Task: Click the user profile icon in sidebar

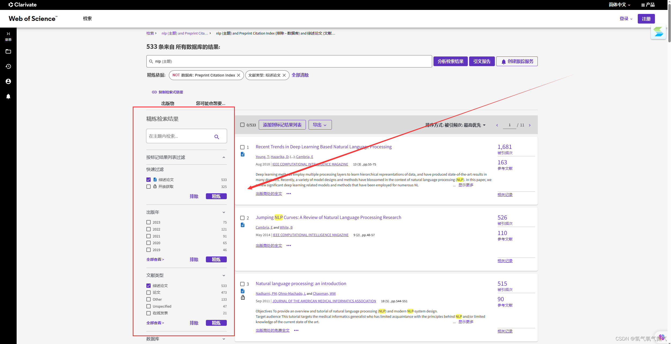Action: coord(8,81)
